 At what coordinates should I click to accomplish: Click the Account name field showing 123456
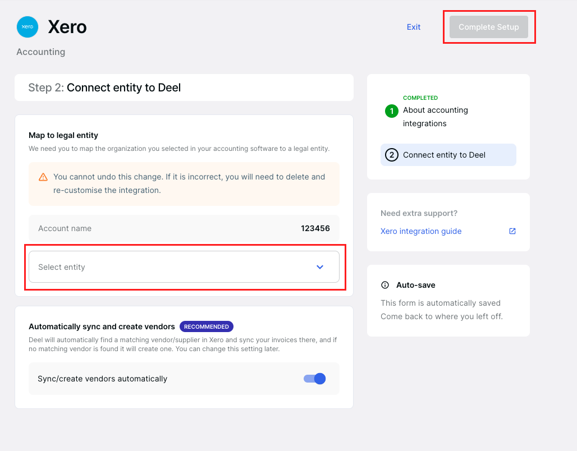click(x=184, y=228)
